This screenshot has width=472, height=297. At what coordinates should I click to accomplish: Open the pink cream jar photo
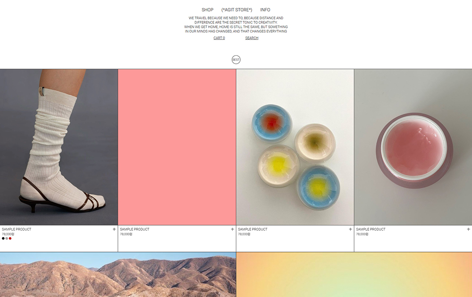click(x=413, y=147)
